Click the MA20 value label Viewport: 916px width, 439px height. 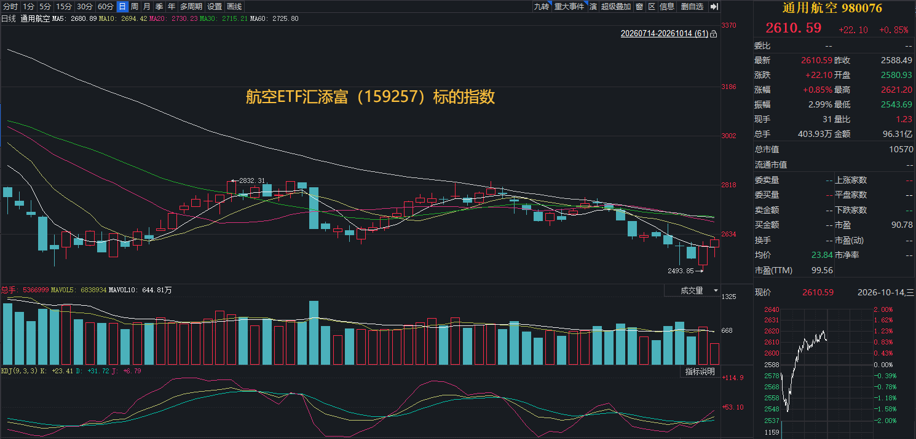click(173, 18)
